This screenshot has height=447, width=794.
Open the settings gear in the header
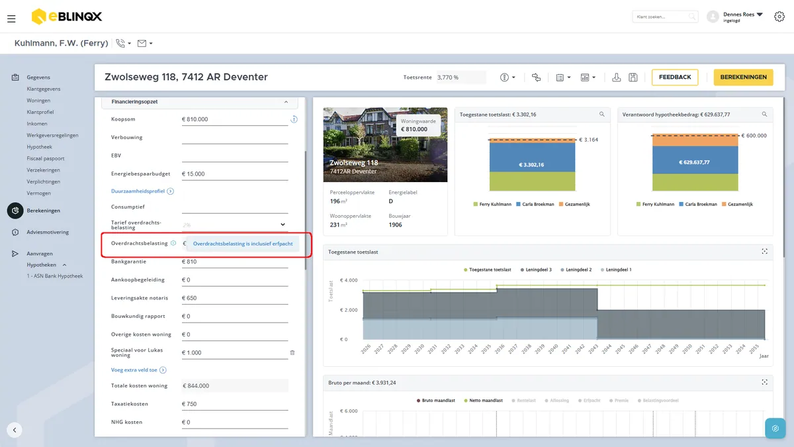(779, 17)
